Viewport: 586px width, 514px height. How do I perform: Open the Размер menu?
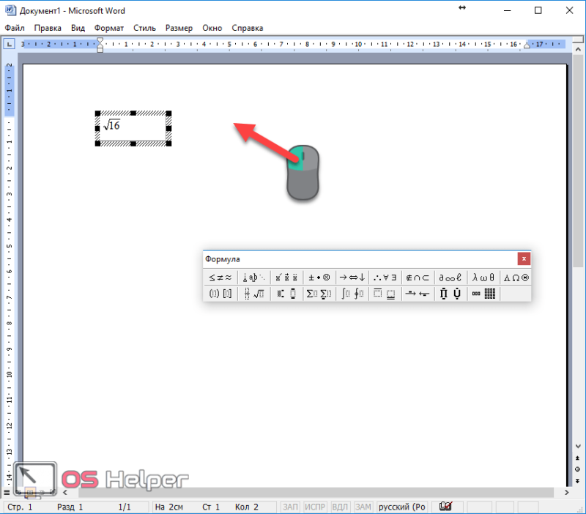179,28
